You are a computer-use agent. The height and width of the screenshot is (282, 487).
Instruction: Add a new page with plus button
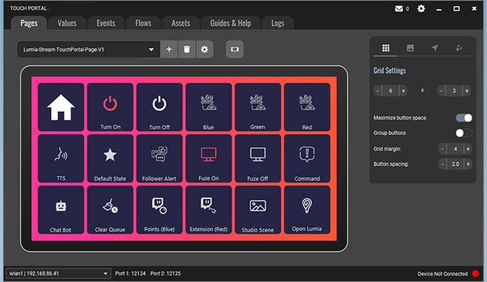click(x=169, y=50)
